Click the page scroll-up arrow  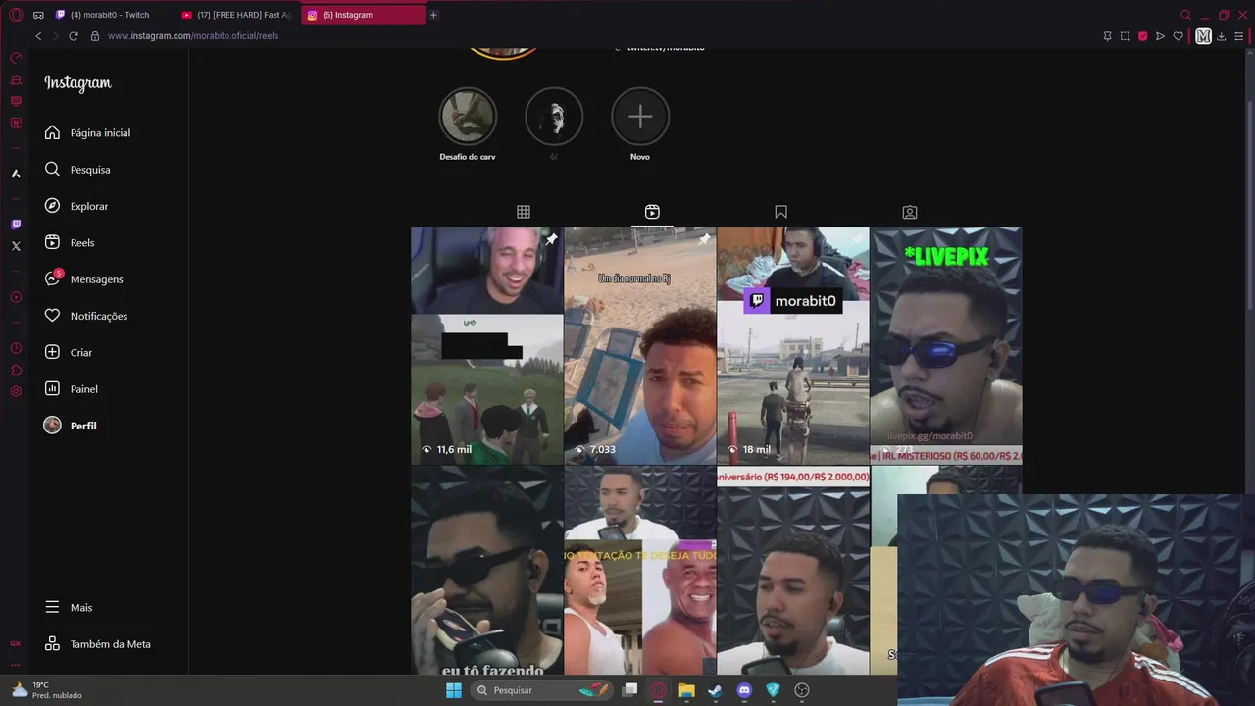point(1249,55)
